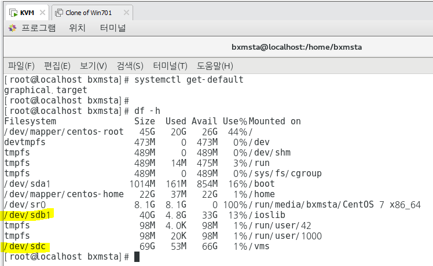The image size is (433, 266).
Task: Click the /dev/sda1 filesystem entry
Action: [27, 184]
